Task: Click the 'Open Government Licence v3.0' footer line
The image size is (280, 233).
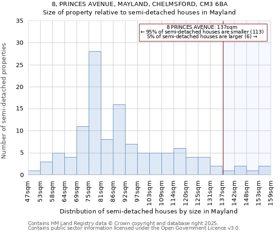Action: 134,228
